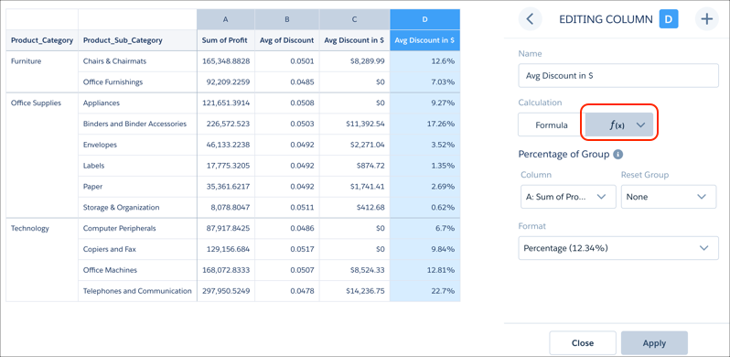Click the $14,236.75 cell
This screenshot has height=357, width=730.
354,291
